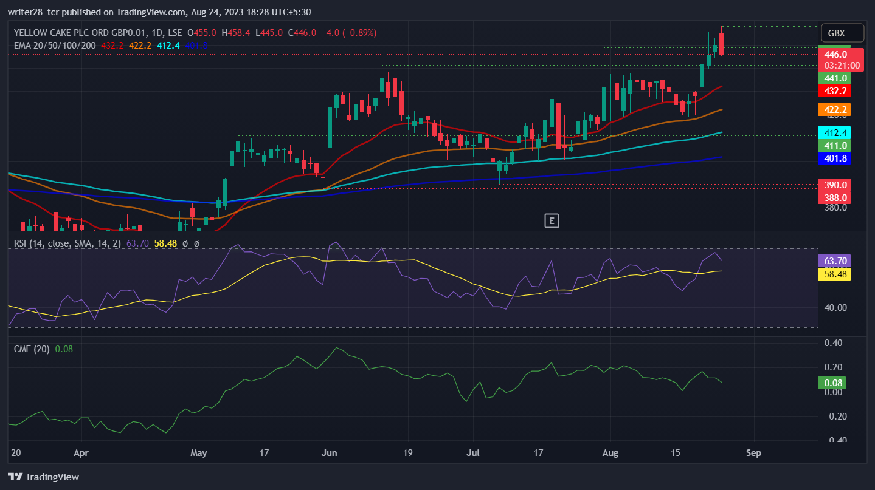Click the 'Sep' date label on time axis
The height and width of the screenshot is (490, 875).
coord(754,453)
